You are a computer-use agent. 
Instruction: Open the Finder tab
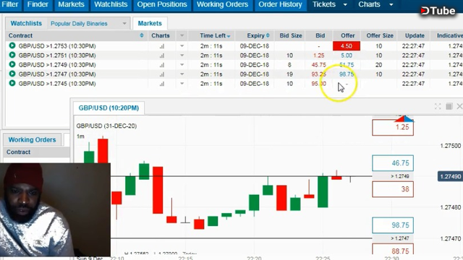point(38,5)
